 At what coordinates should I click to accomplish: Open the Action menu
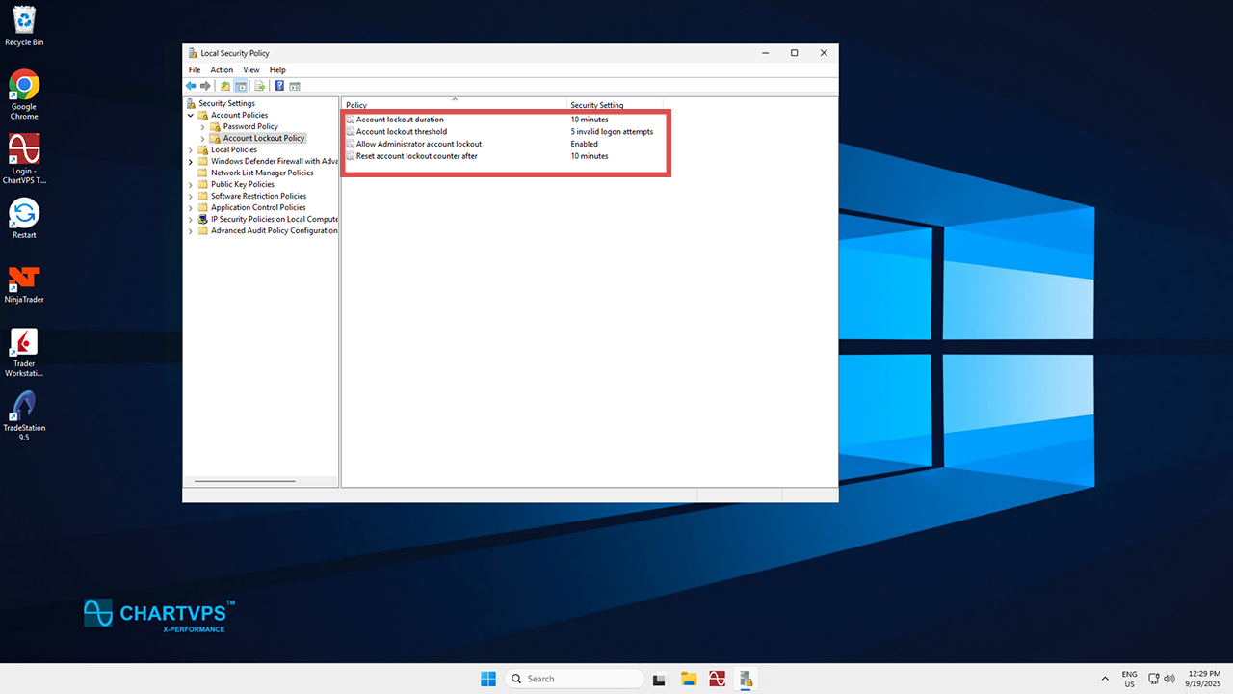click(222, 70)
